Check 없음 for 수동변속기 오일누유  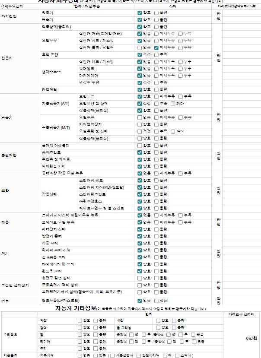(x=140, y=117)
